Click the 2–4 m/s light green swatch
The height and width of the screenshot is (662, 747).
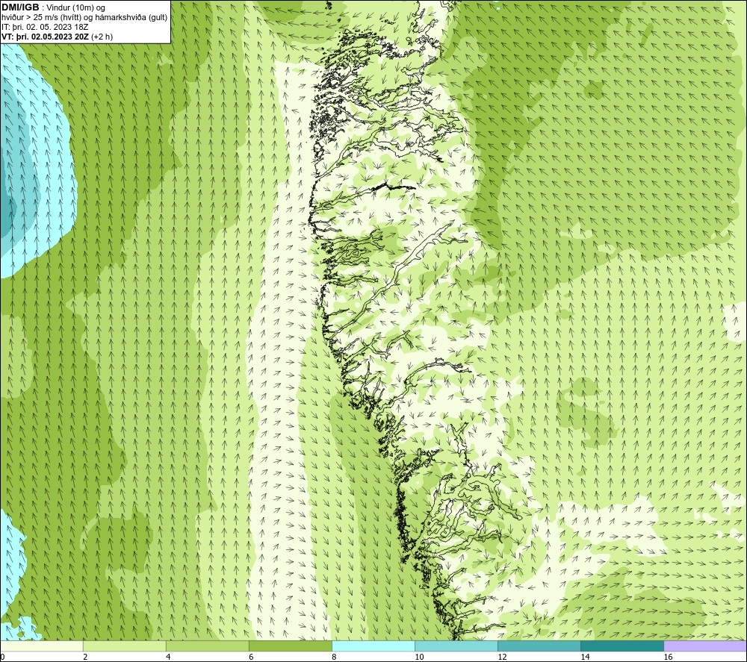[125, 646]
